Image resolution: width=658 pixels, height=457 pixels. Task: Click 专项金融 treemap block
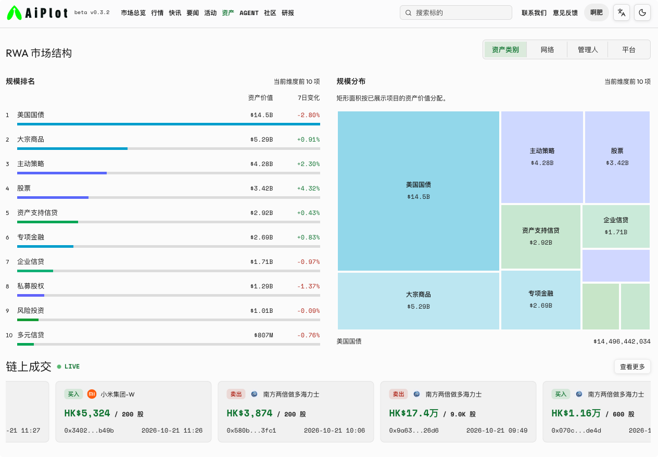point(541,300)
